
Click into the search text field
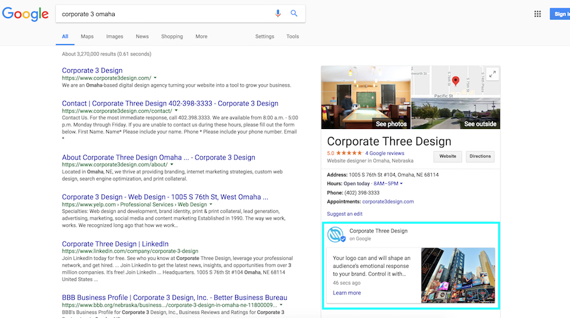163,14
